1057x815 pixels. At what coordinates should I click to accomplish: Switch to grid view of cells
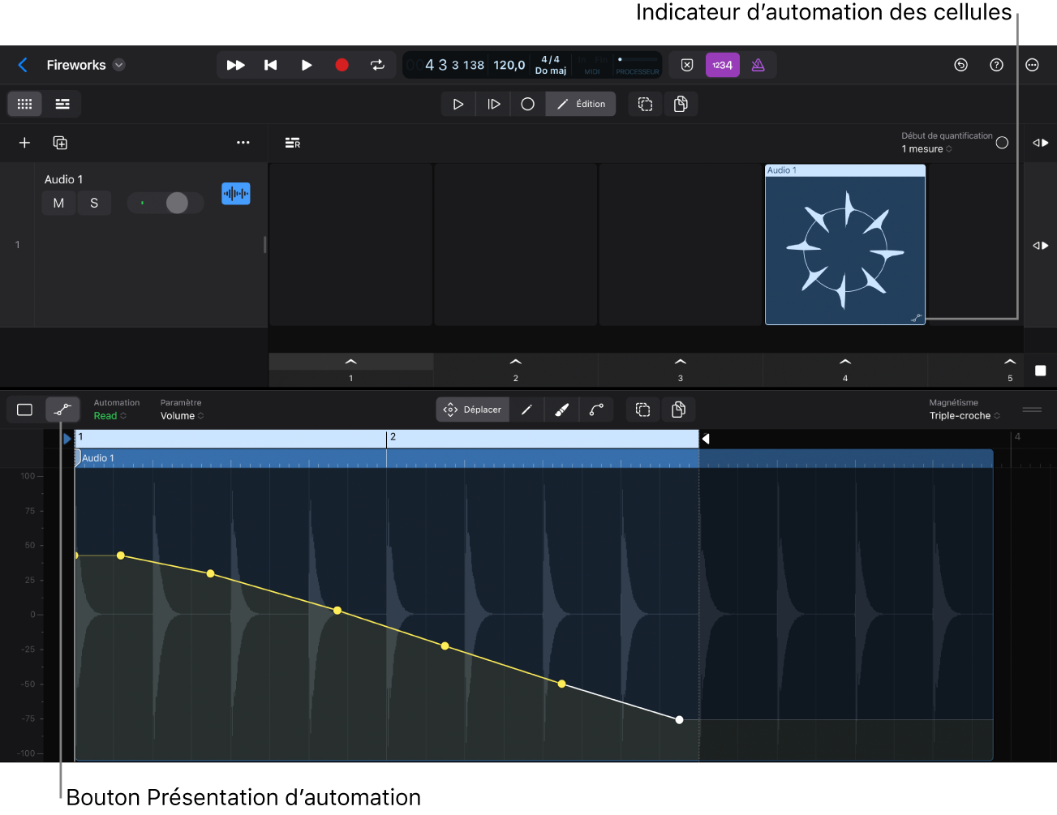coord(24,104)
